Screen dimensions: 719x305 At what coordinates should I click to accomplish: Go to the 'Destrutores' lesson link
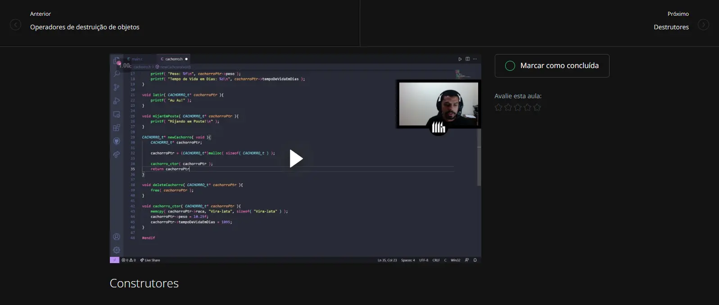(671, 27)
